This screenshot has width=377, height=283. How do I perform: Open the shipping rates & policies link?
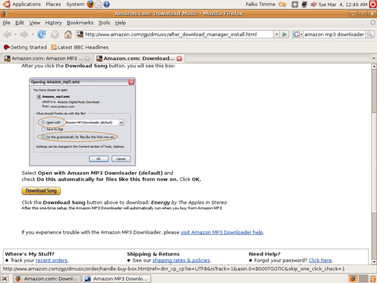(x=181, y=260)
